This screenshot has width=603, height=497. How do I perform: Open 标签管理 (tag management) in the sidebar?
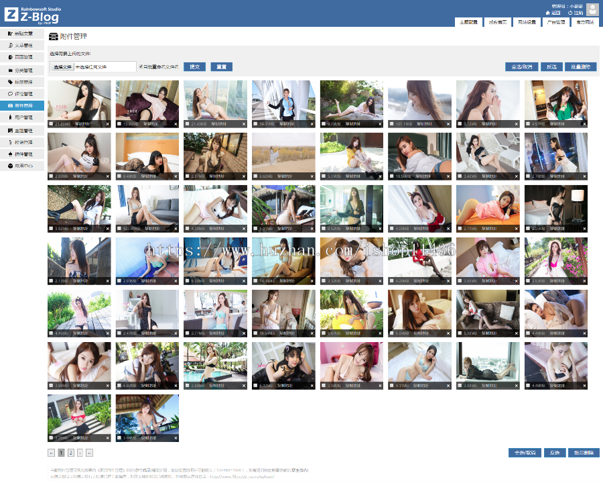click(x=23, y=82)
